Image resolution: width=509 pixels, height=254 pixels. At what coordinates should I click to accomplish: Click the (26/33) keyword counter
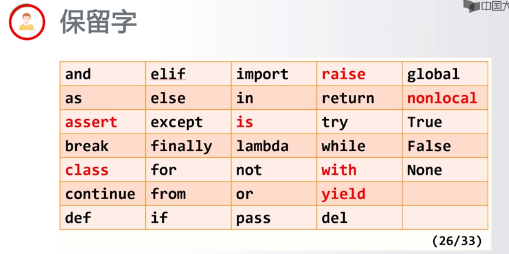pos(457,241)
